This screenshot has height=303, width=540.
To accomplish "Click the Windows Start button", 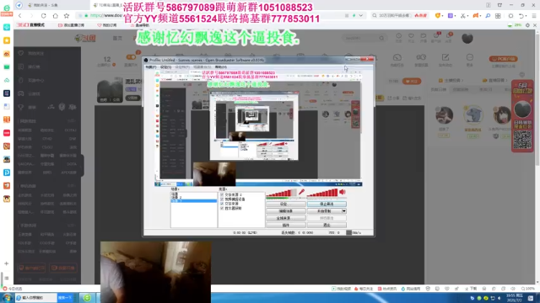I will point(7,297).
